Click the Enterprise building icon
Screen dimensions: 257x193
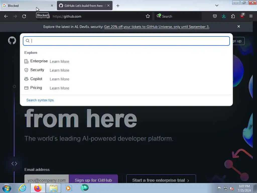coord(26,61)
